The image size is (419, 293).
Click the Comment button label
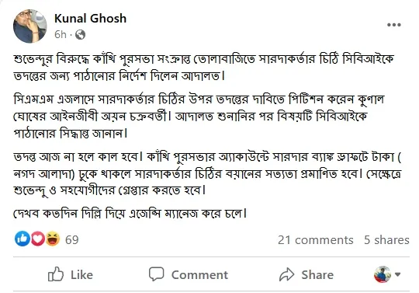(x=199, y=275)
